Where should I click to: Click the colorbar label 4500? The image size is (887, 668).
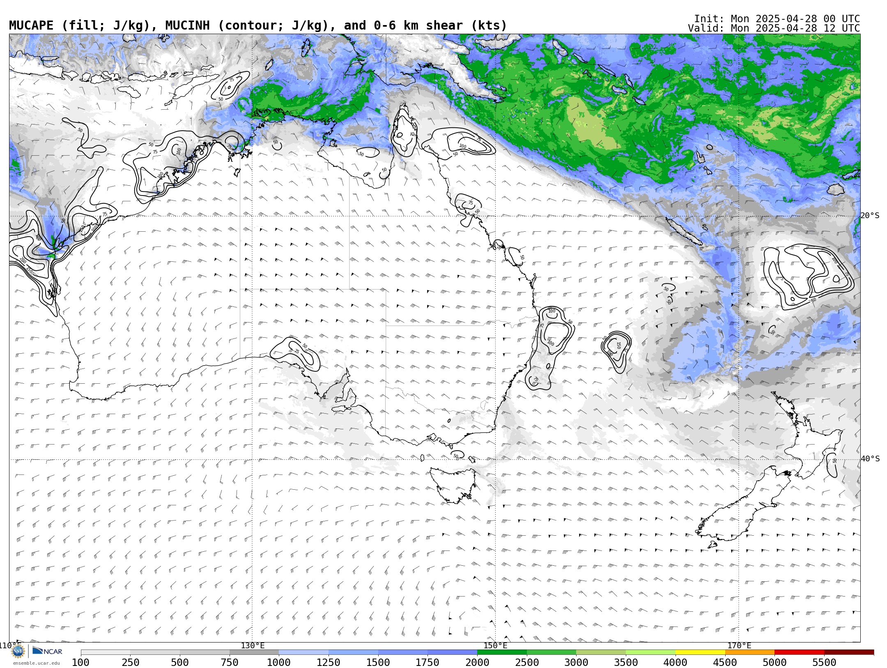click(725, 663)
